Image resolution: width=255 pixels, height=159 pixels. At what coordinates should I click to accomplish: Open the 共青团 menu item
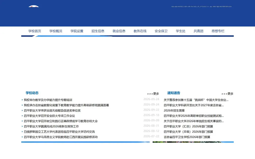[x=198, y=31]
